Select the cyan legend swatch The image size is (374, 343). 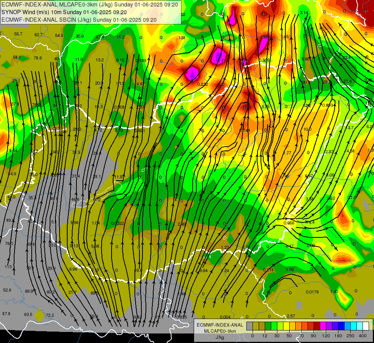click(x=354, y=326)
